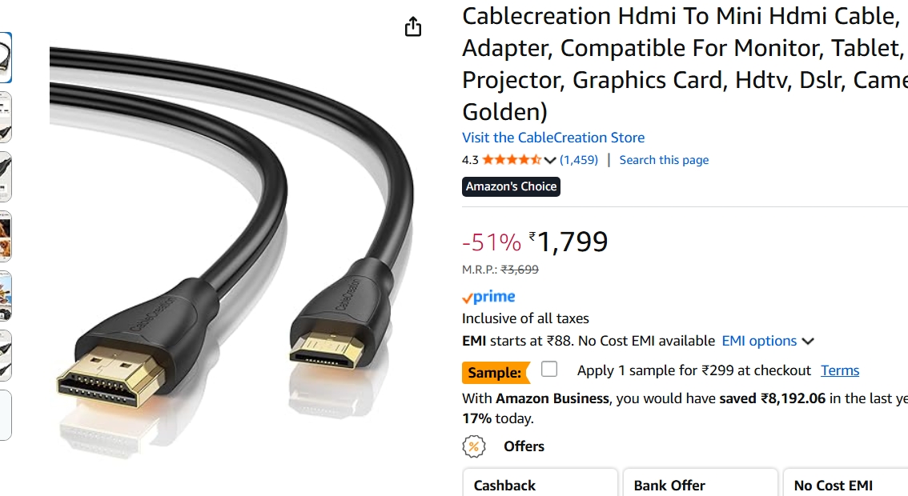The height and width of the screenshot is (496, 908).
Task: Click the Prime badge
Action: 488,296
